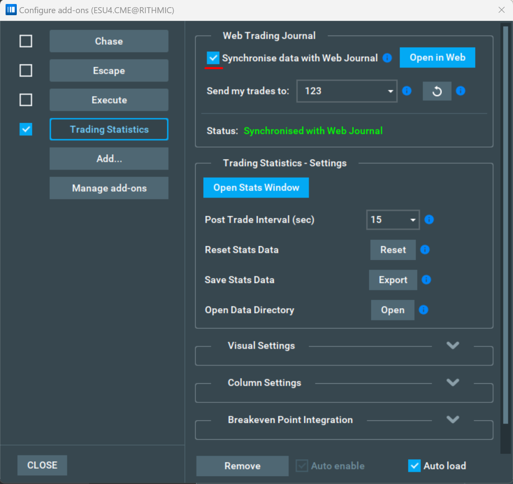Click the Open Stats Window button
This screenshot has width=513, height=484.
point(256,187)
